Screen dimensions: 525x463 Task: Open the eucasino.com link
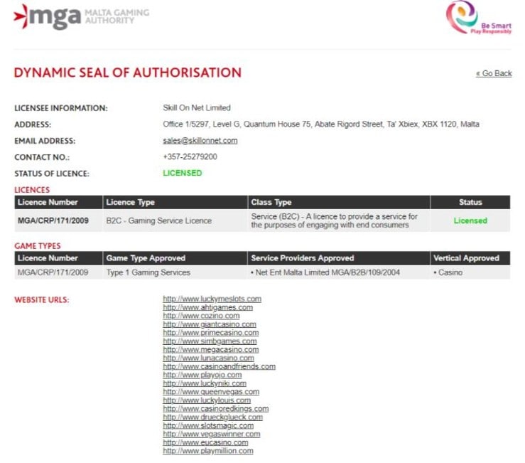click(205, 442)
